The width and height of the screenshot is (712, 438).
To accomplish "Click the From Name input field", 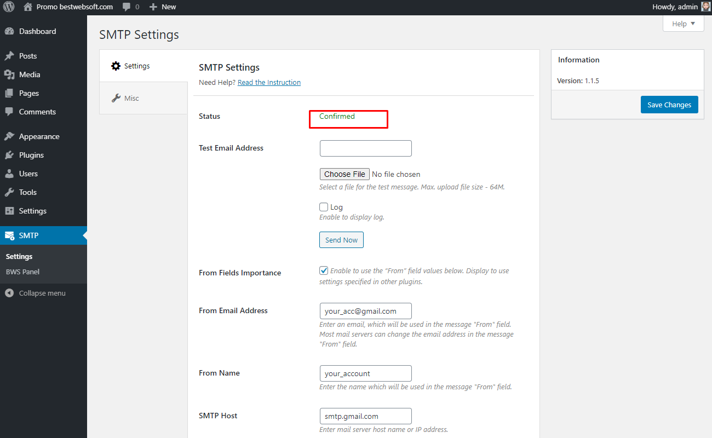I will pyautogui.click(x=365, y=373).
